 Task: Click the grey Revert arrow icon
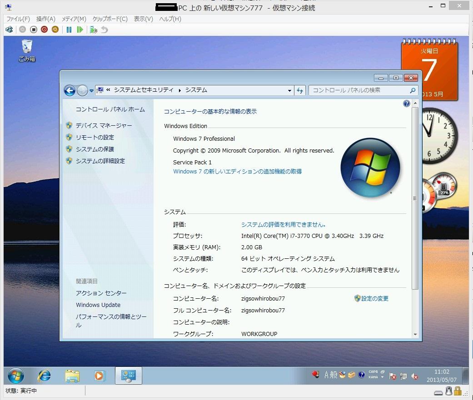[105, 30]
